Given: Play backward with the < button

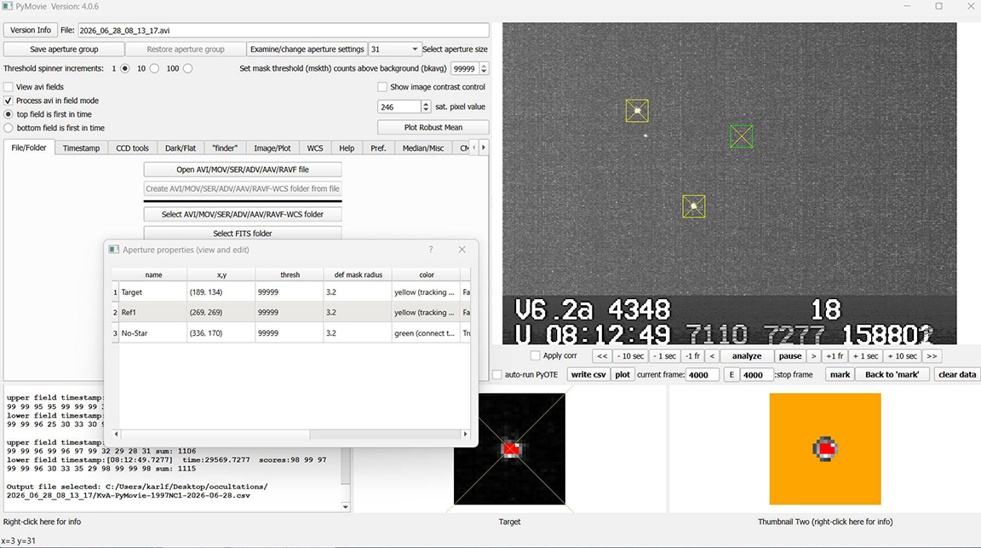Looking at the screenshot, I should point(712,355).
